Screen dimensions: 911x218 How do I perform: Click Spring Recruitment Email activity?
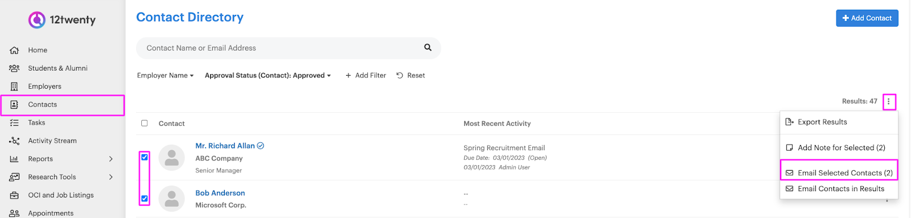coord(504,148)
